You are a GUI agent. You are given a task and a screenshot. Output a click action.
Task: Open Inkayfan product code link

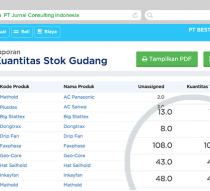coord(9,175)
